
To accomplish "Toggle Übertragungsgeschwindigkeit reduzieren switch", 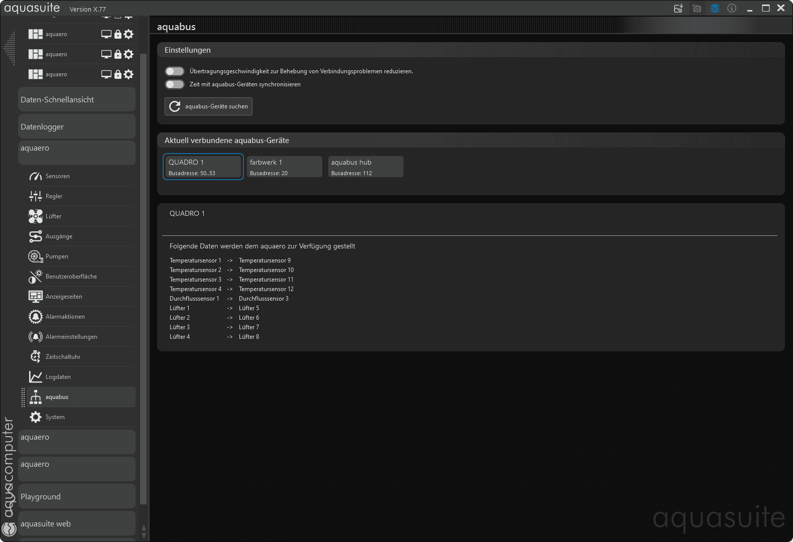I will point(175,71).
